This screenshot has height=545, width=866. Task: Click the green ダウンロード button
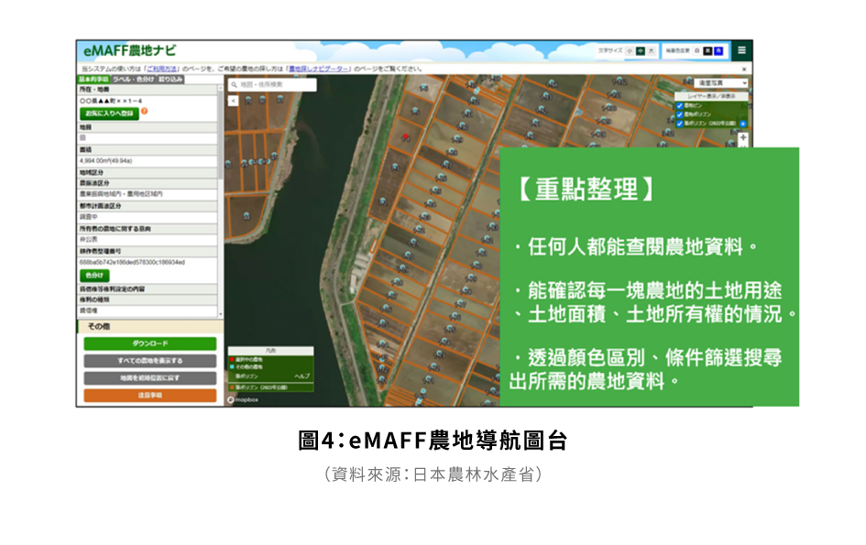(149, 343)
